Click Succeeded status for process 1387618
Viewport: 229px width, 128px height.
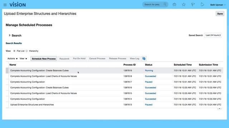tap(150, 76)
